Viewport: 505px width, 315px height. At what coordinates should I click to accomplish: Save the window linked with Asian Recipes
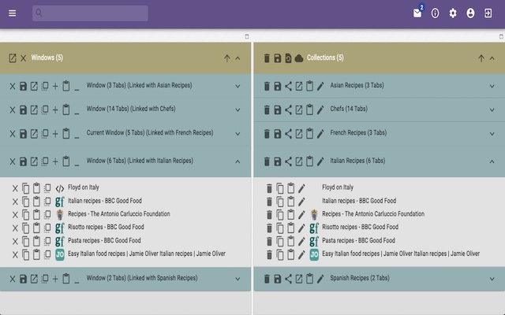click(x=23, y=86)
